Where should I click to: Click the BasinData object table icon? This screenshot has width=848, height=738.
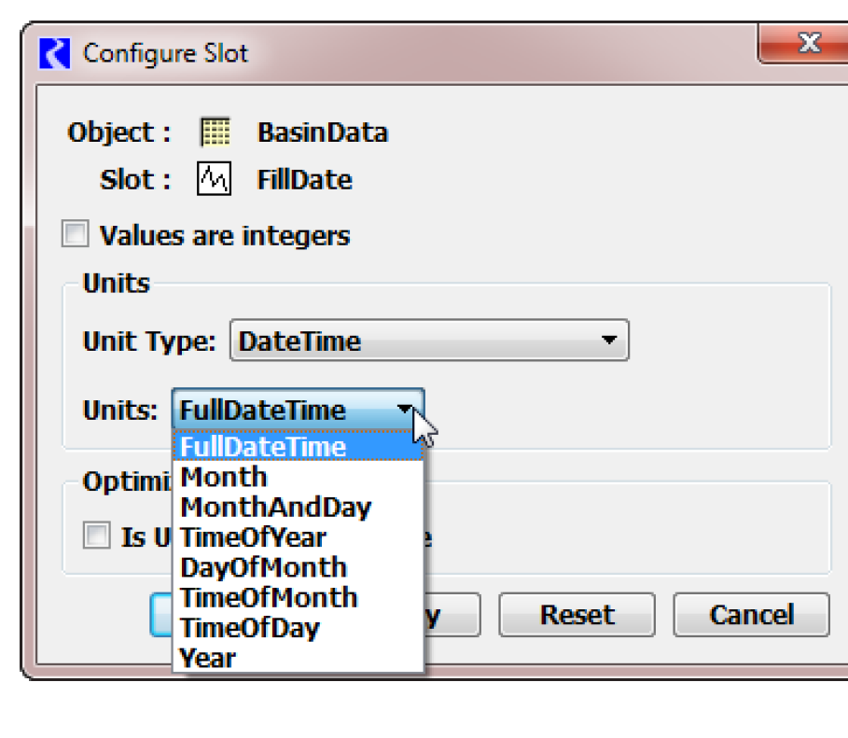click(x=215, y=132)
